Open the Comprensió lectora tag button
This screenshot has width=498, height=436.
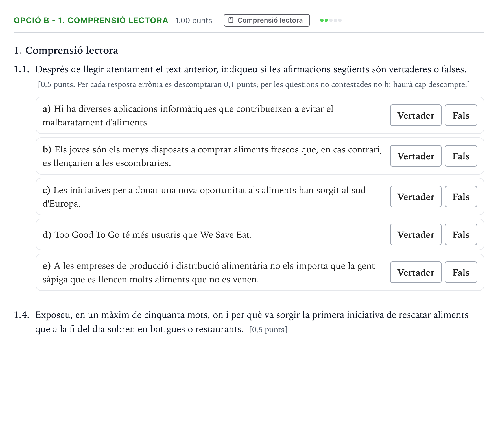(x=267, y=20)
